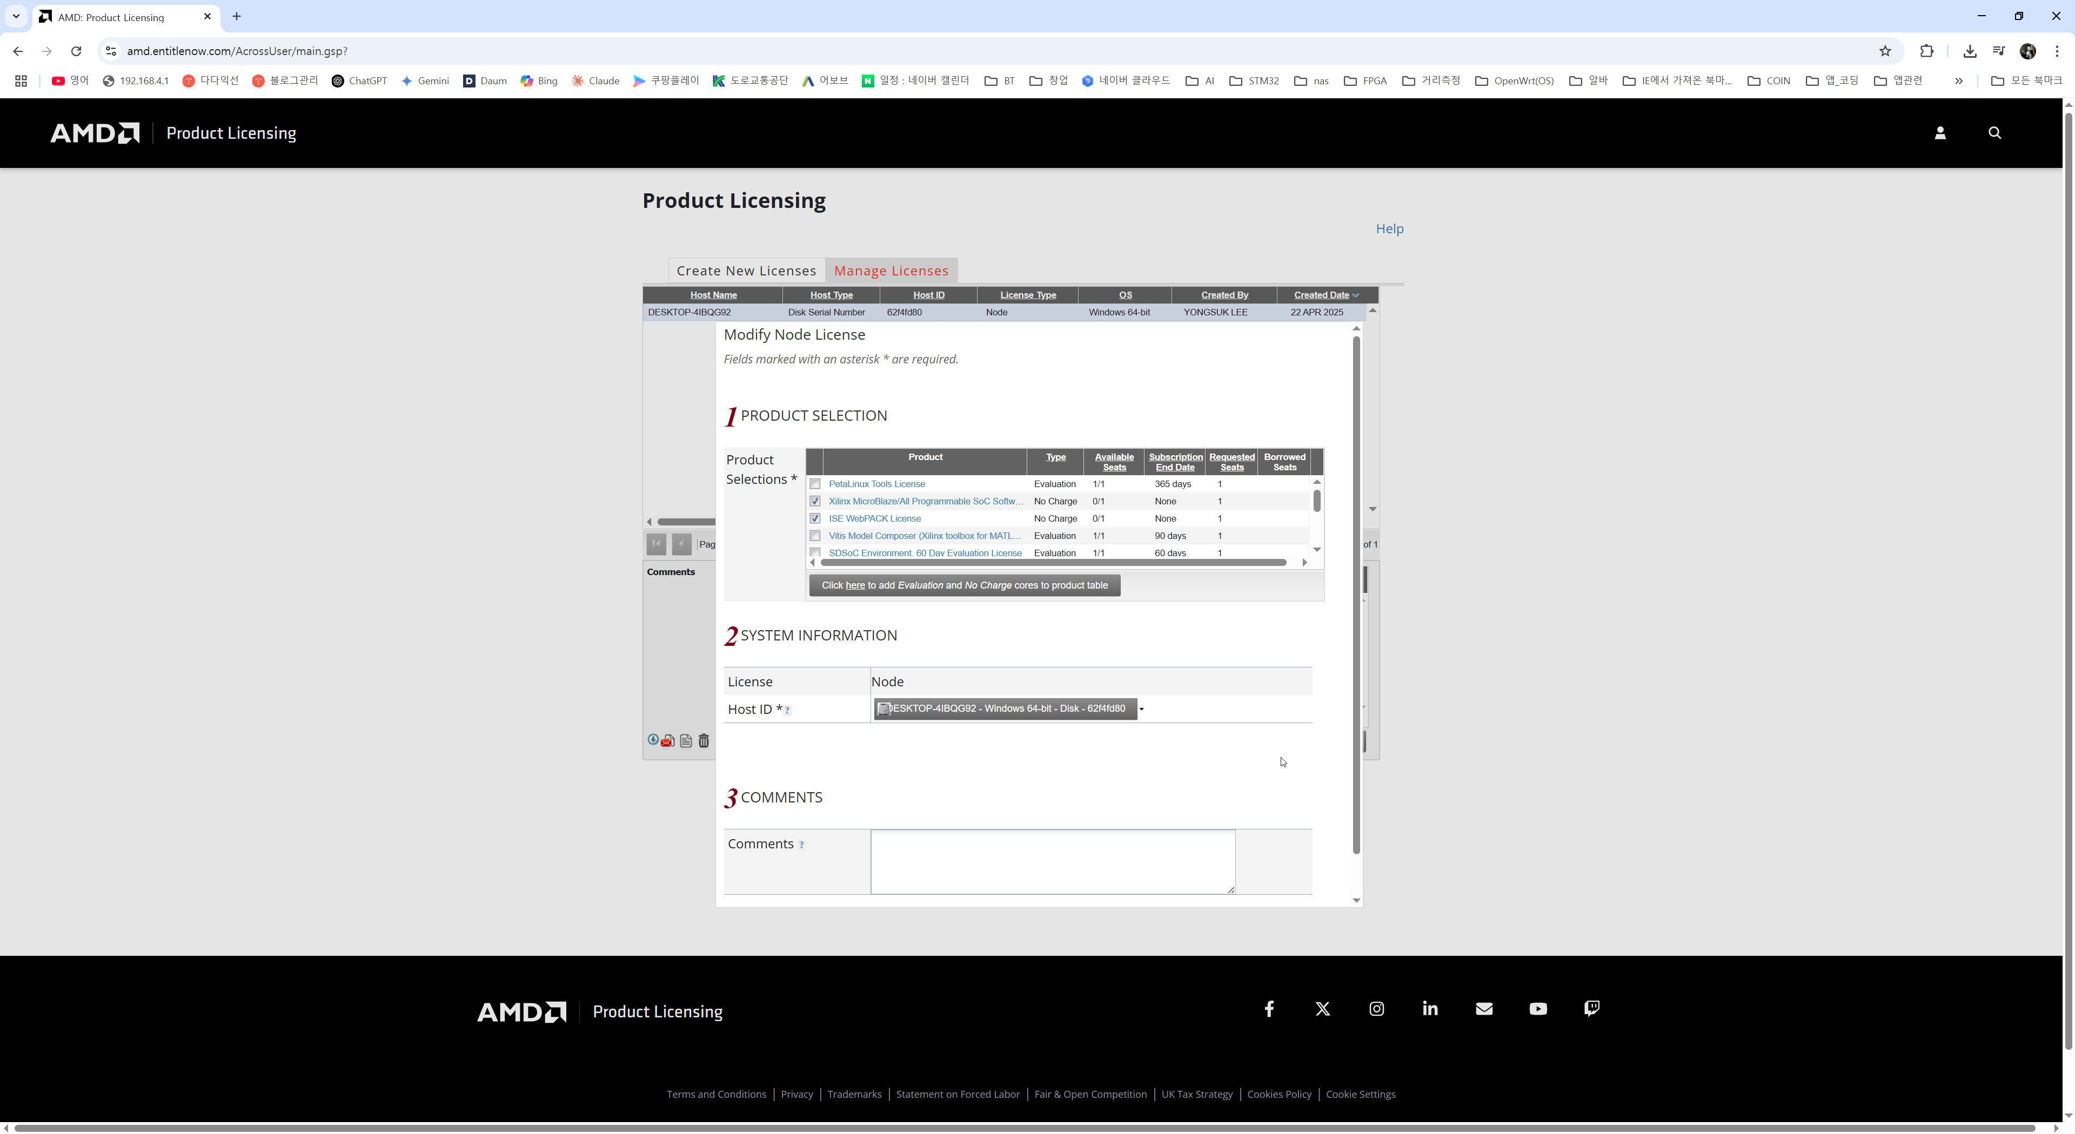Sort licenses by Host Name column
2075x1134 pixels.
713,294
